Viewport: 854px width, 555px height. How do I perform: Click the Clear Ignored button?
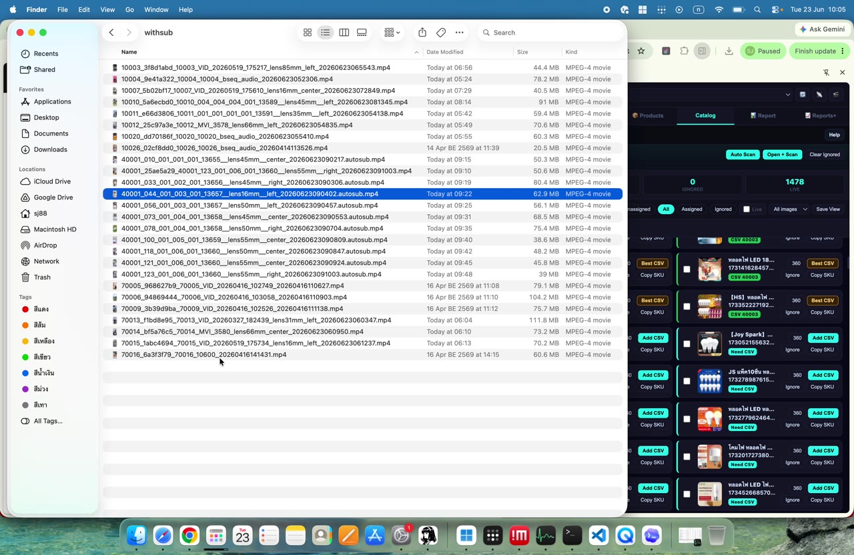(x=825, y=155)
